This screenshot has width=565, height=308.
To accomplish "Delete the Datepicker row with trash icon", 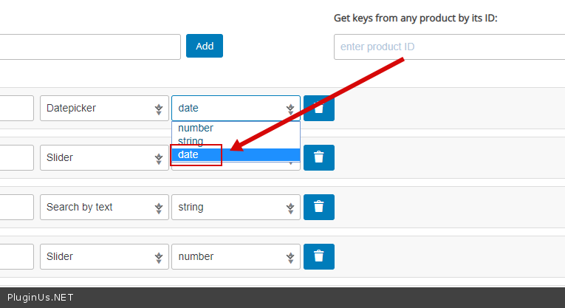I will (x=318, y=108).
